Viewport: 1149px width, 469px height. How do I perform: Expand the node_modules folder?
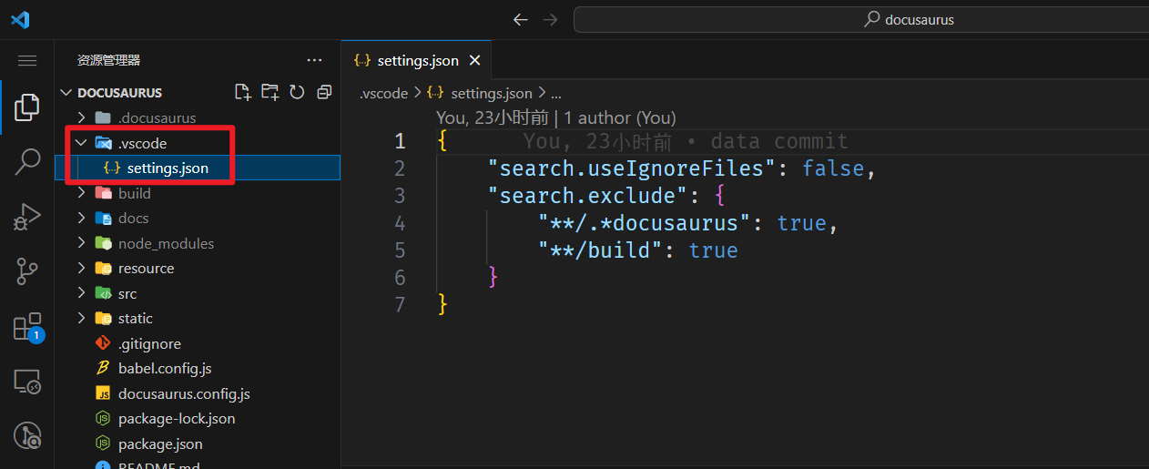(81, 243)
